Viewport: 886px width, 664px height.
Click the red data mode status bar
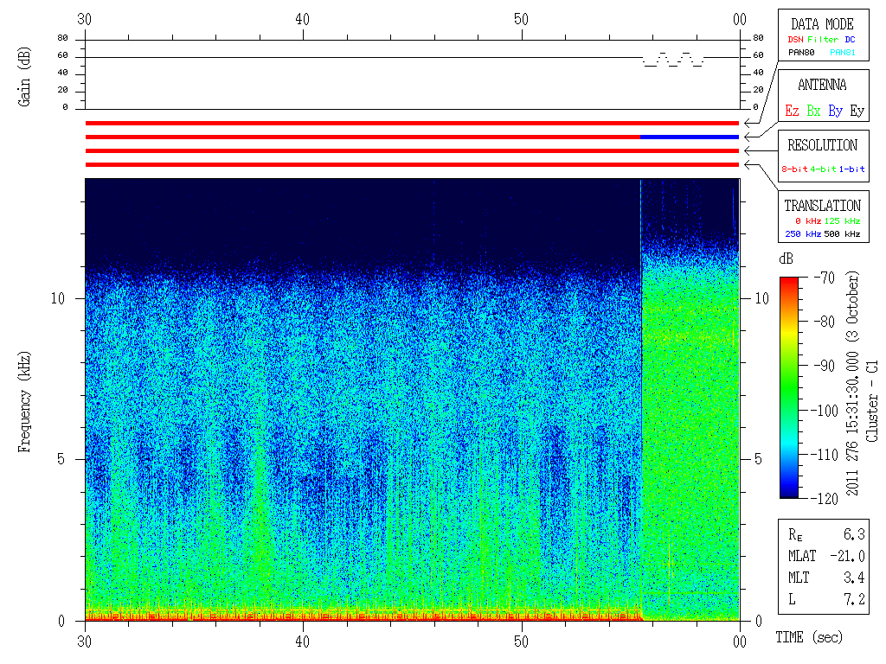click(412, 123)
